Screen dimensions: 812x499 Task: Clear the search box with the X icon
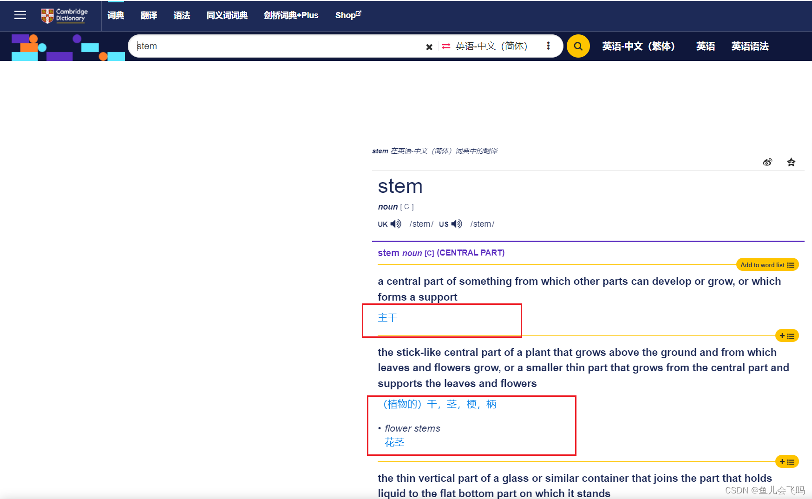(x=429, y=46)
